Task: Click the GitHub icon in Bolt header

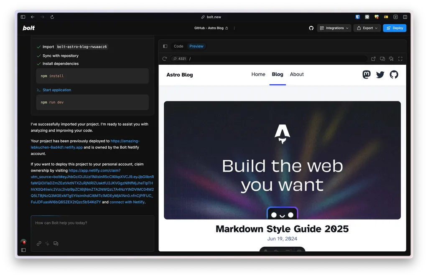Action: click(311, 28)
